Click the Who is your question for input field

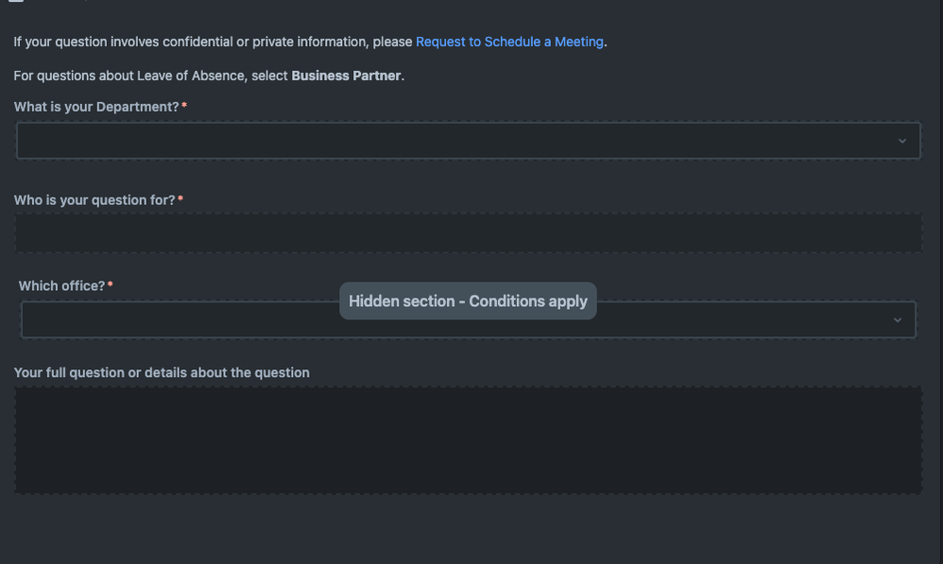468,232
